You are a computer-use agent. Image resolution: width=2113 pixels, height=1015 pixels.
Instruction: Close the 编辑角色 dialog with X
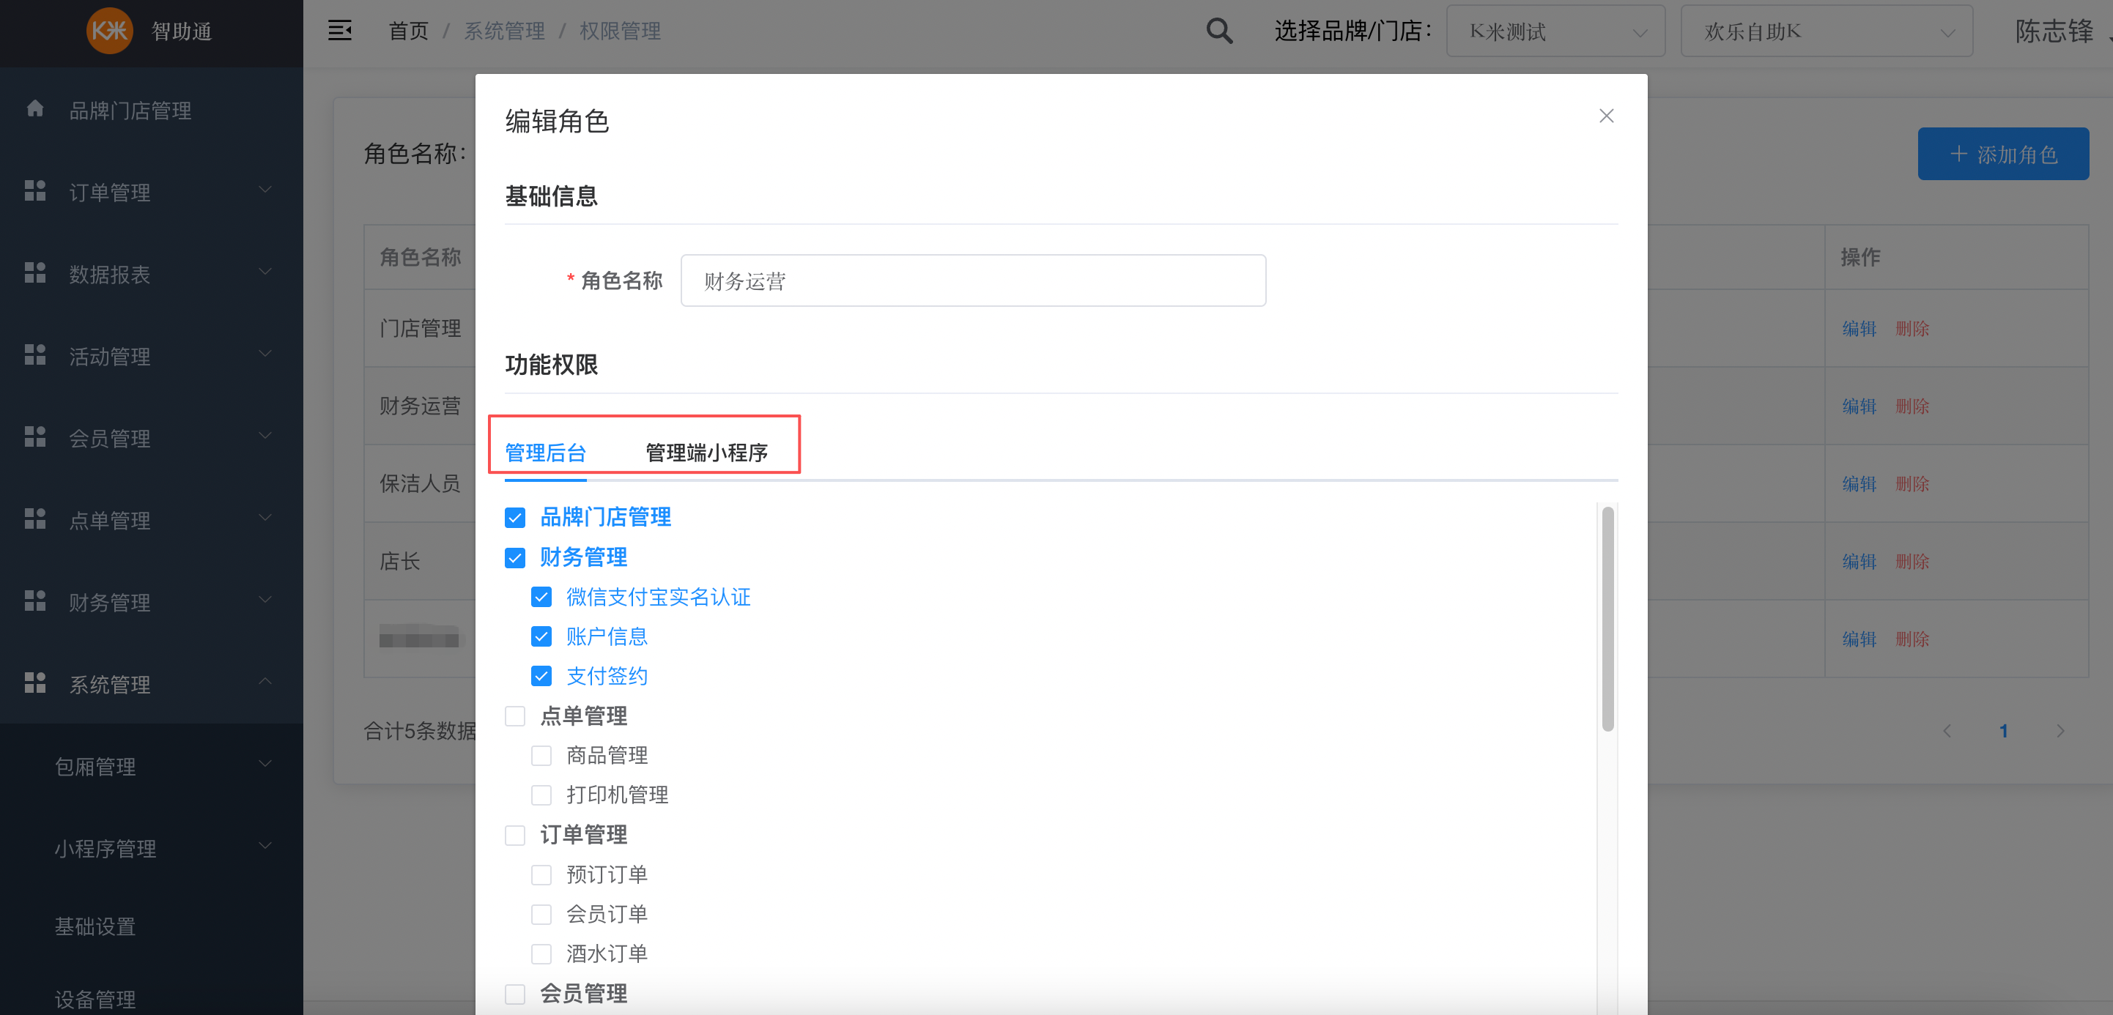tap(1605, 116)
